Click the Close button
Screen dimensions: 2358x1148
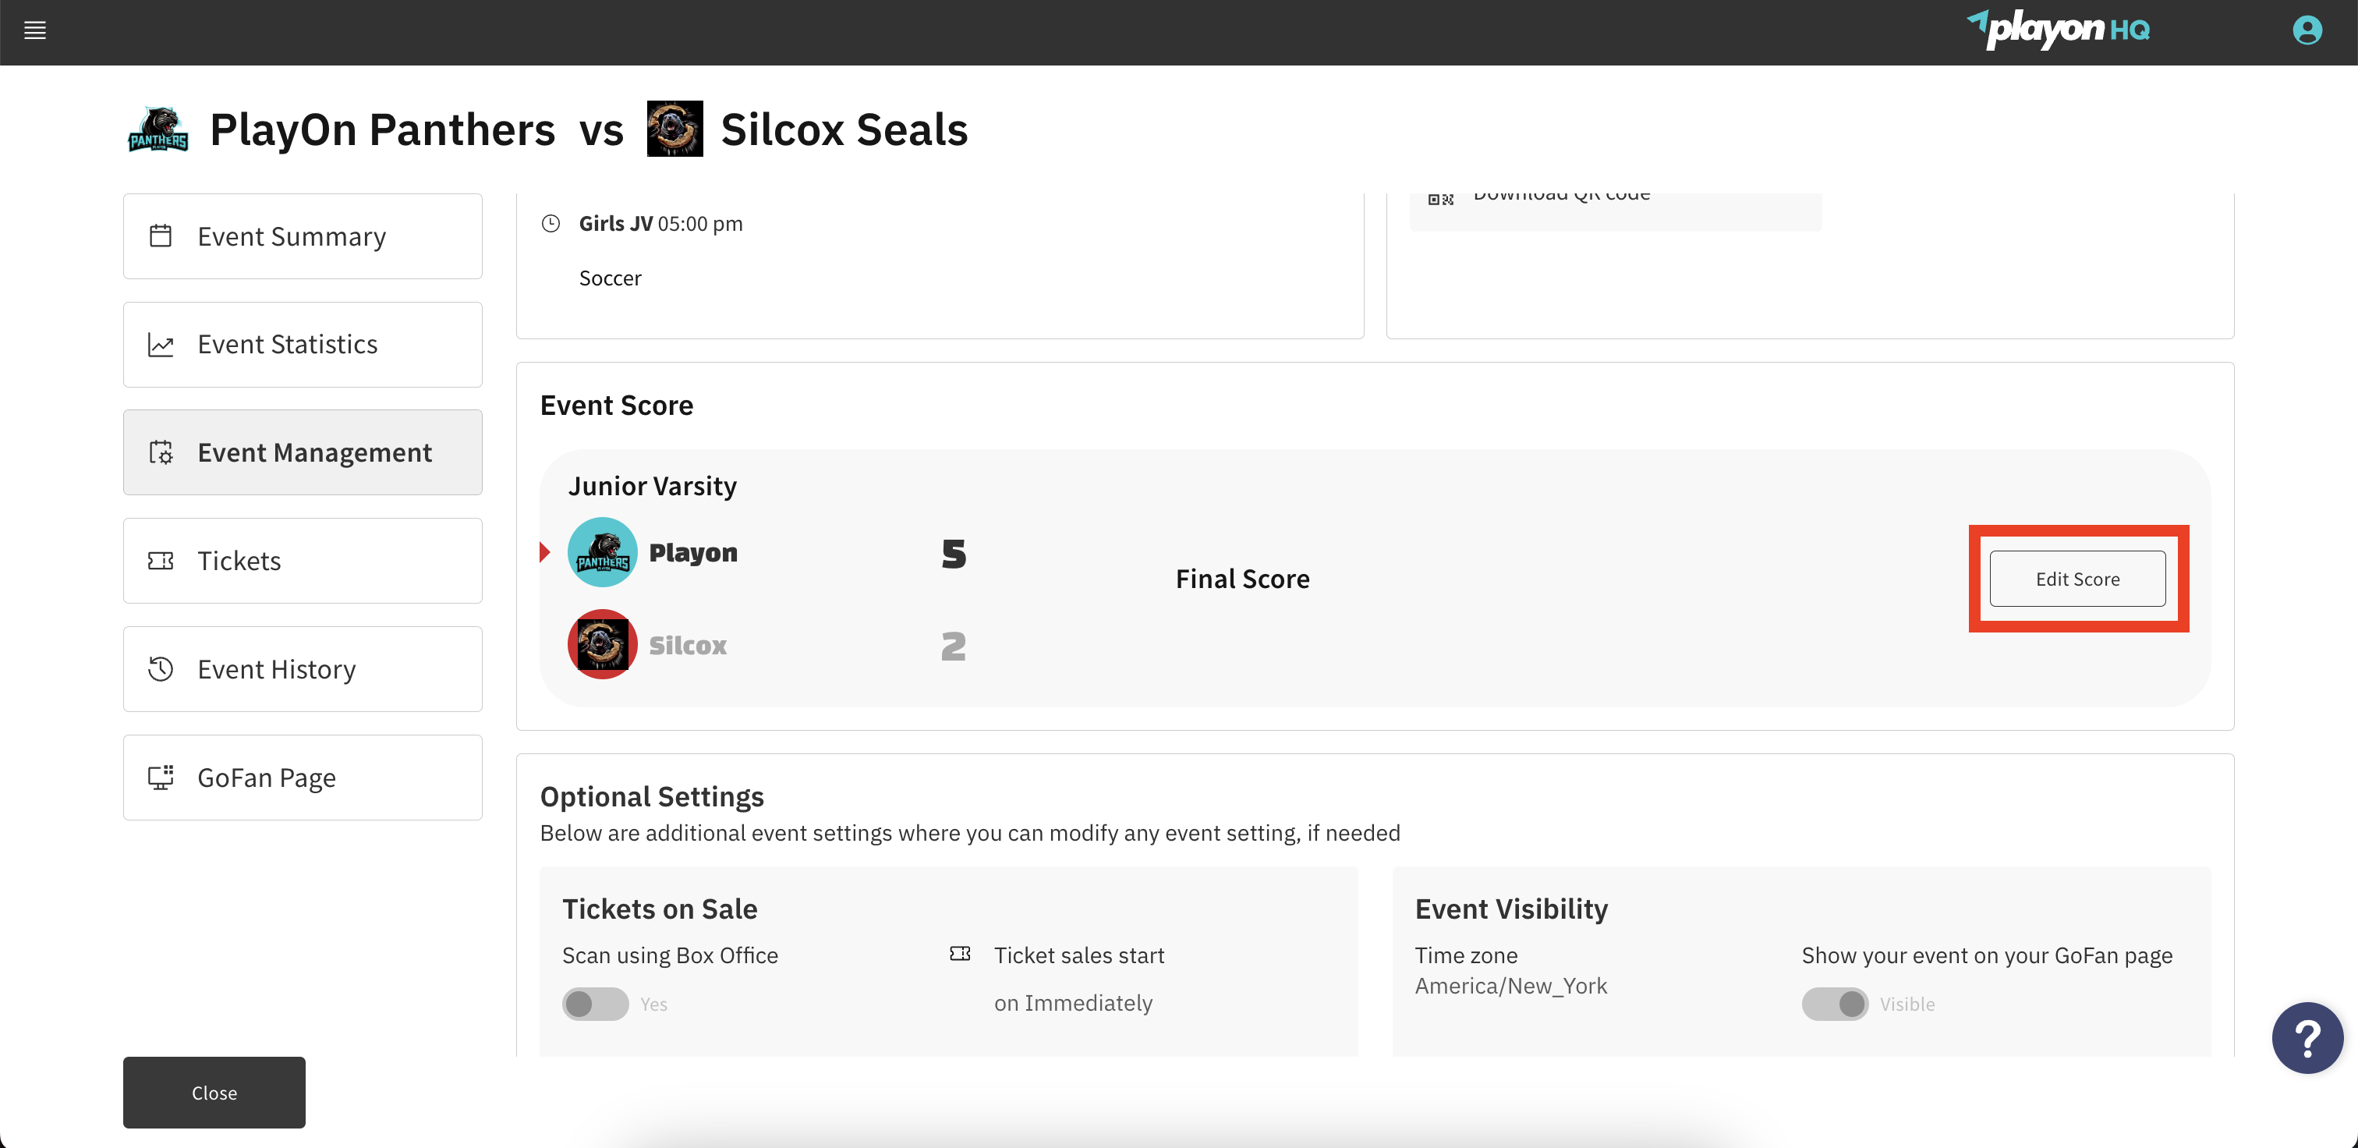pos(214,1091)
